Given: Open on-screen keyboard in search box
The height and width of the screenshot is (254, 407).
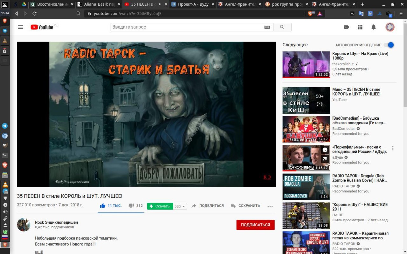Looking at the screenshot, I should pos(267,27).
